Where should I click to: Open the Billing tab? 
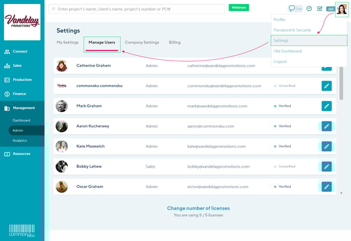[174, 42]
